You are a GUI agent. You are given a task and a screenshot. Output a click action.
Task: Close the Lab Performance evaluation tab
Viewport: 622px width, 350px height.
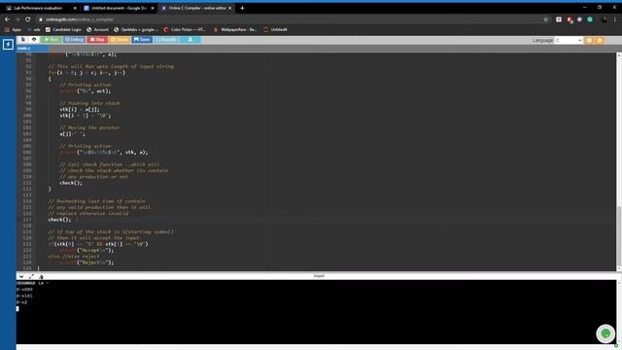click(x=75, y=8)
